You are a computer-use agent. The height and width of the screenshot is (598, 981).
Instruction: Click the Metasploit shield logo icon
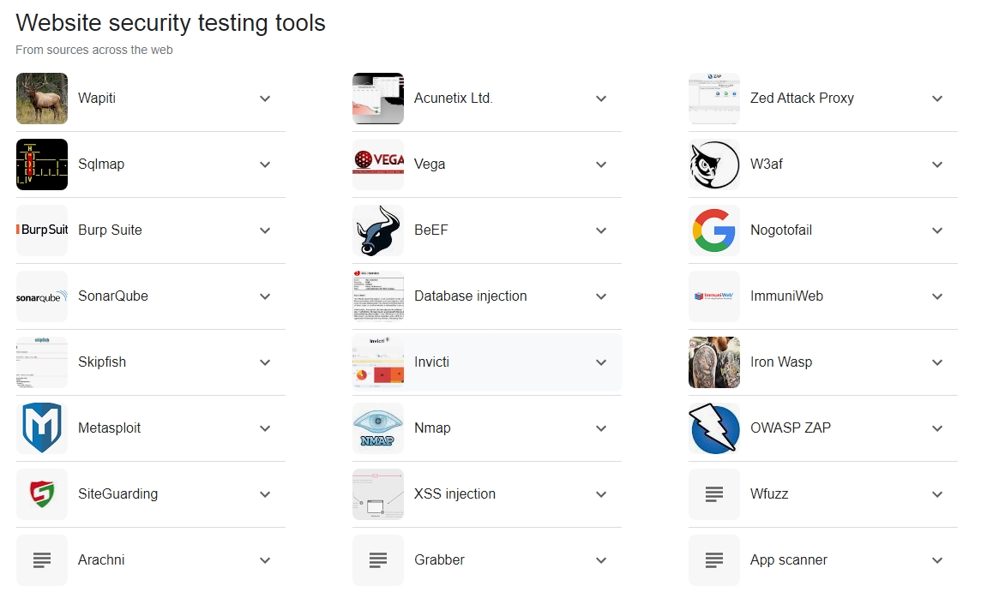tap(42, 428)
